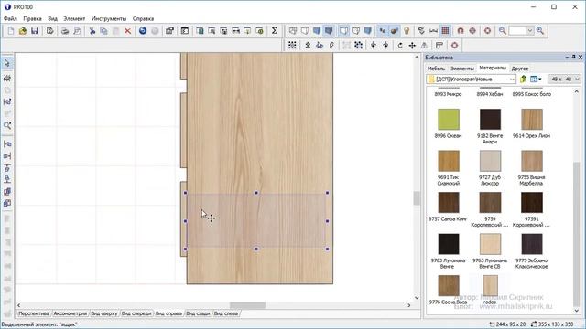This screenshot has height=329, width=586.
Task: Click the canvas vertical scroll-up arrow
Action: [417, 57]
